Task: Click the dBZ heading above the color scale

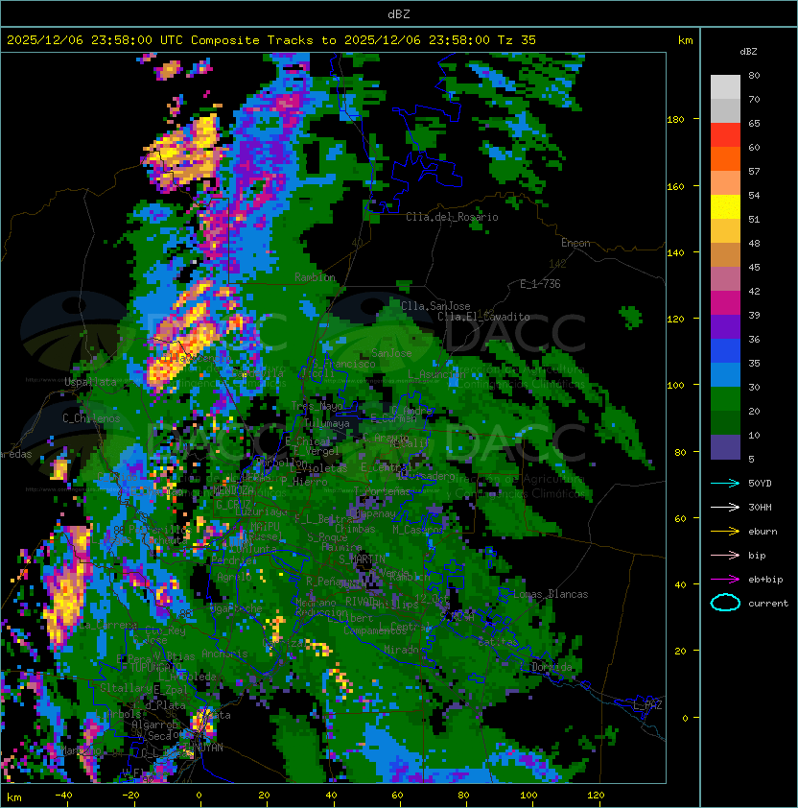Action: tap(748, 52)
